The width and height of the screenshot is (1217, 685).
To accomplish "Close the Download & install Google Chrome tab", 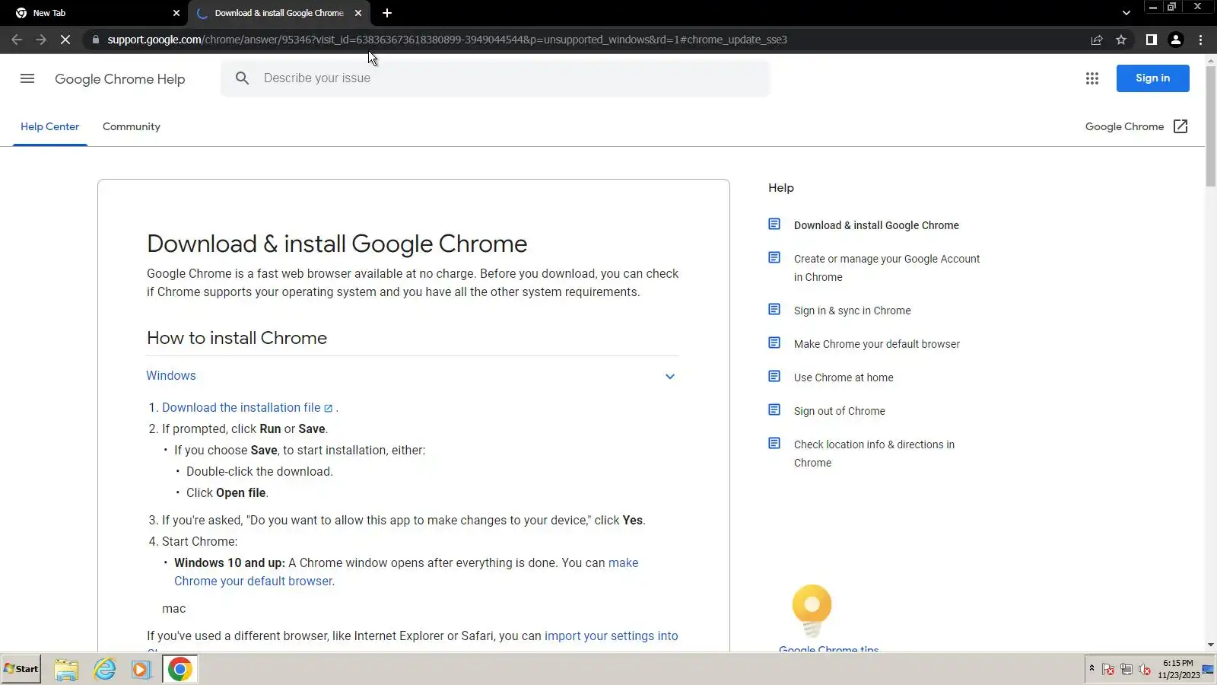I will (x=358, y=13).
